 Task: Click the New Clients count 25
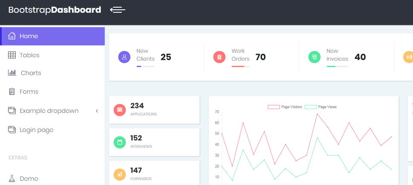click(166, 57)
